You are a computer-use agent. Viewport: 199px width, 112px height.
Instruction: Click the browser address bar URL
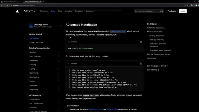point(24,5)
